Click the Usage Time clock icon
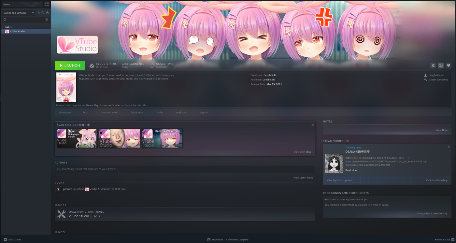Viewport: 456px width, 243px height. pyautogui.click(x=152, y=65)
